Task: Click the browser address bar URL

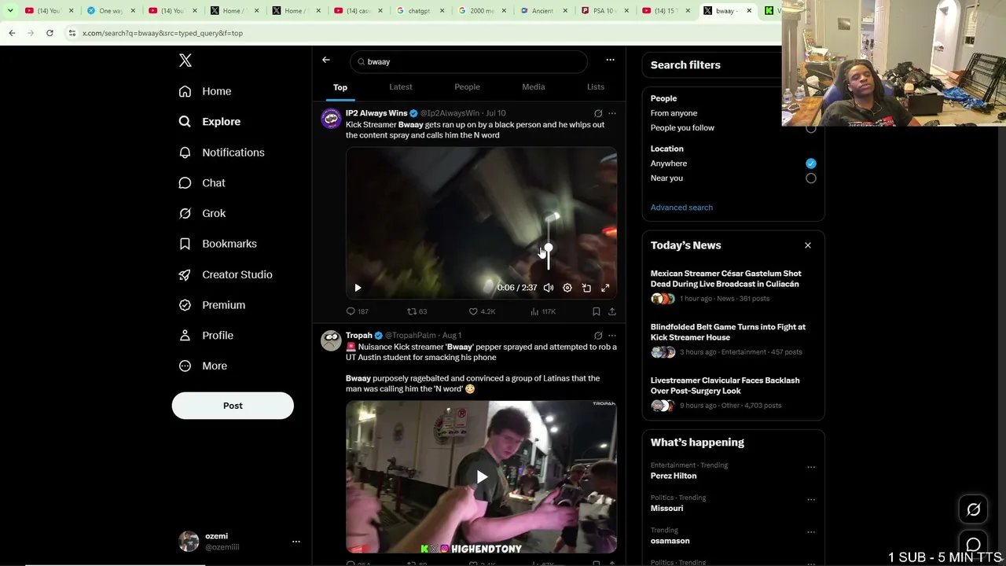Action: (163, 33)
